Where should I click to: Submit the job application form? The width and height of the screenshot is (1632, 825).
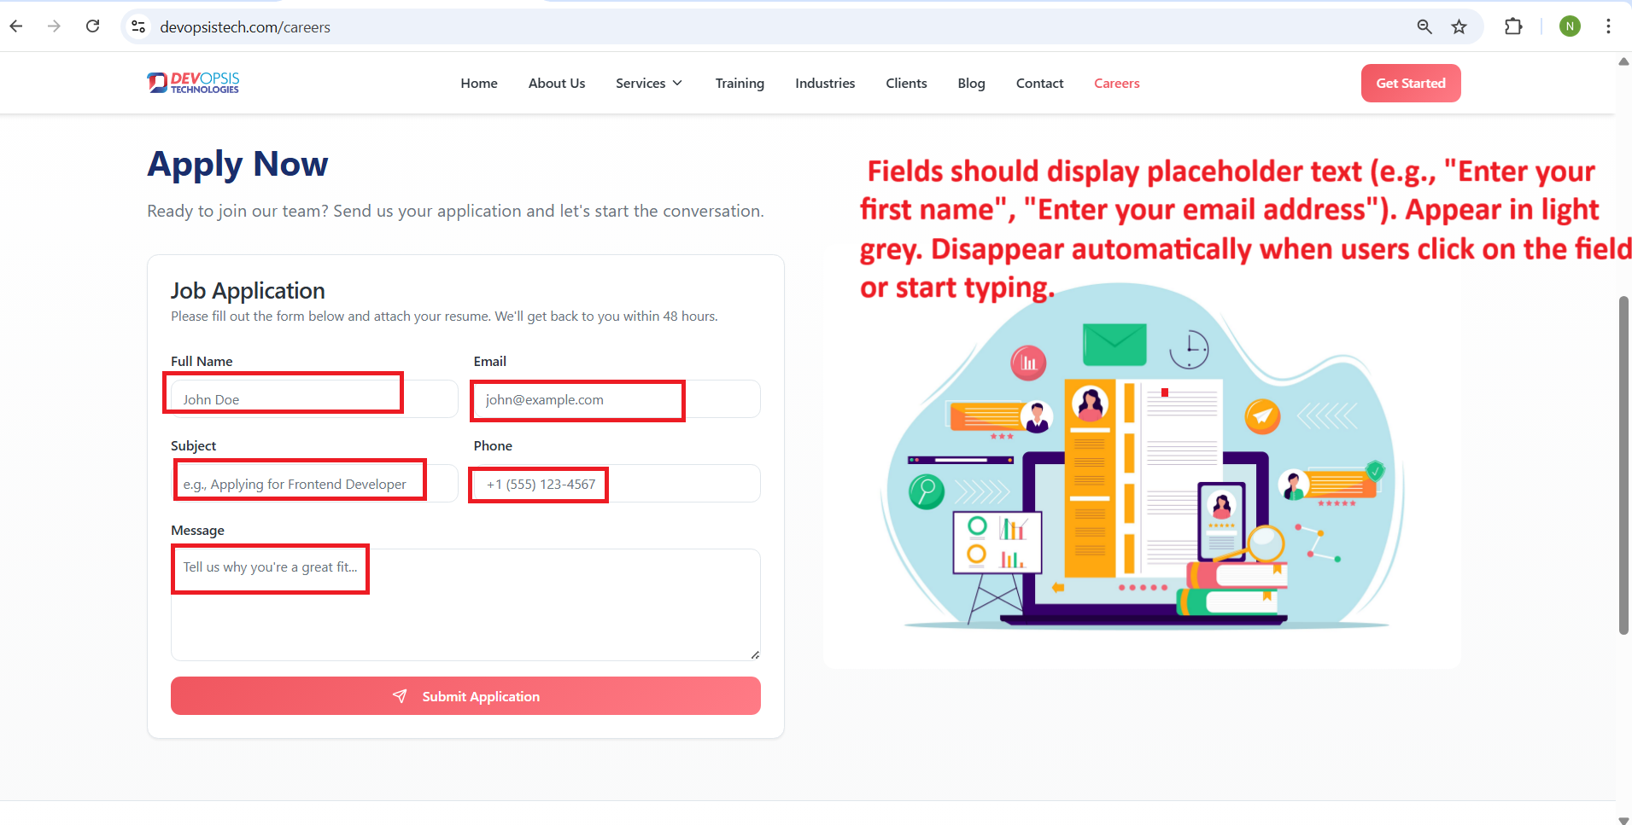pyautogui.click(x=465, y=696)
